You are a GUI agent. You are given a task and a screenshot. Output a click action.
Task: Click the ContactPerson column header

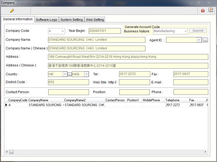coord(116,100)
